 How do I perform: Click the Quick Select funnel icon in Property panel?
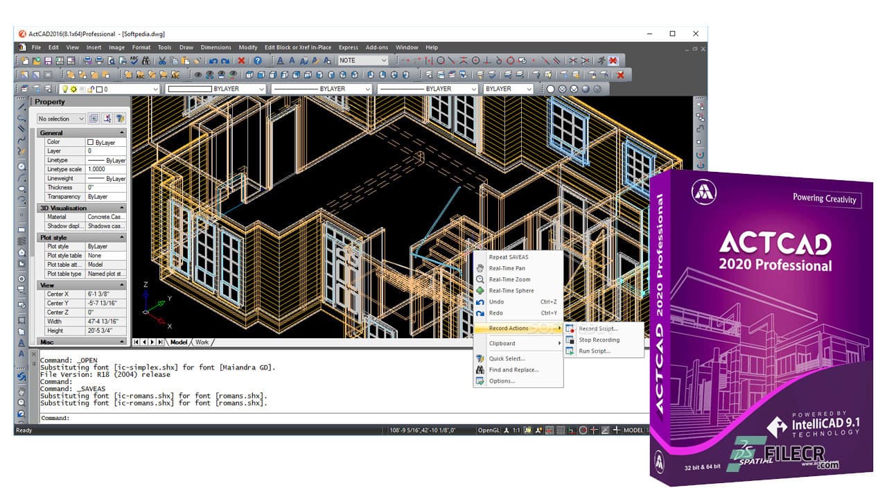pyautogui.click(x=119, y=118)
